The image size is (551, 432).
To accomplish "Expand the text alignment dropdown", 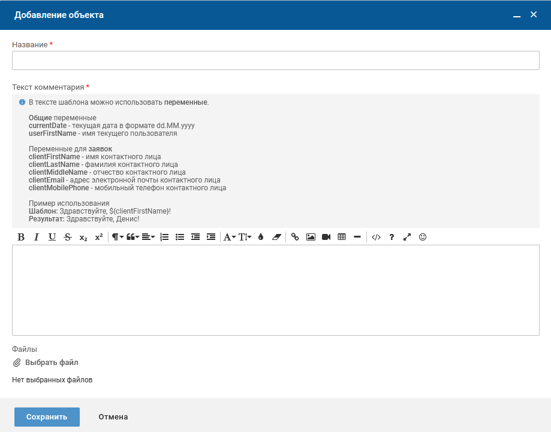I will (x=148, y=237).
